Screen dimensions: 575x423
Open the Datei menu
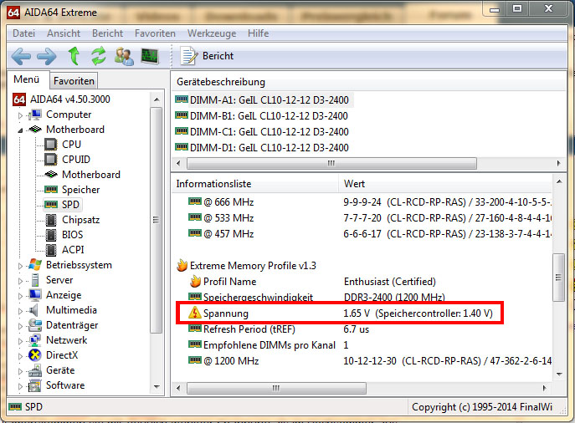(23, 33)
